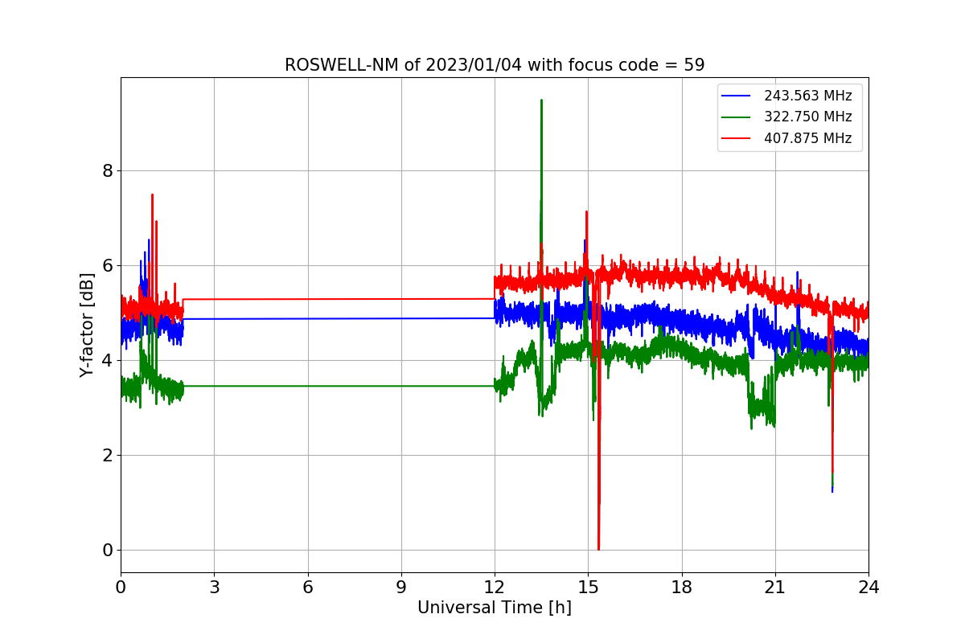
Task: Click the flat green line segment near 9 h
Action: pos(401,386)
